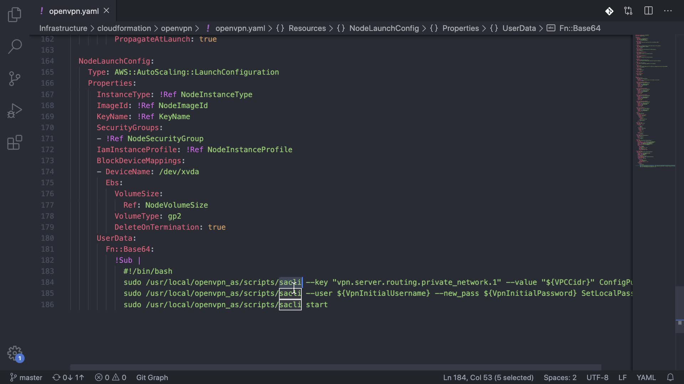
Task: Click the UserData breadcrumb segment
Action: point(519,28)
